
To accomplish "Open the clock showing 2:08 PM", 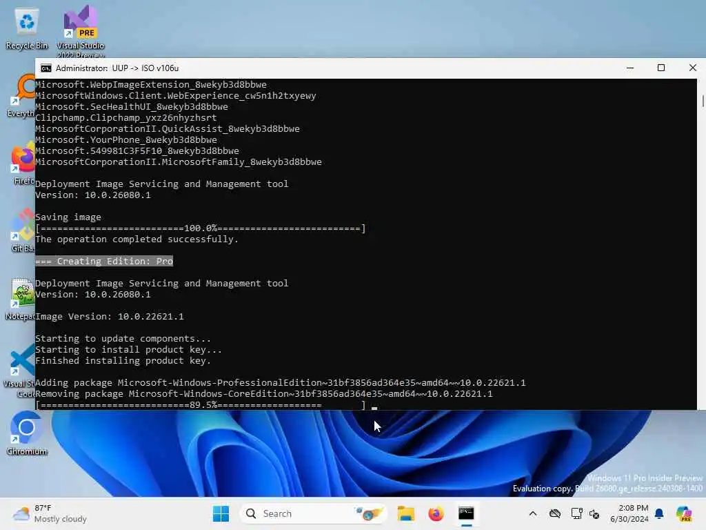I will coord(629,513).
